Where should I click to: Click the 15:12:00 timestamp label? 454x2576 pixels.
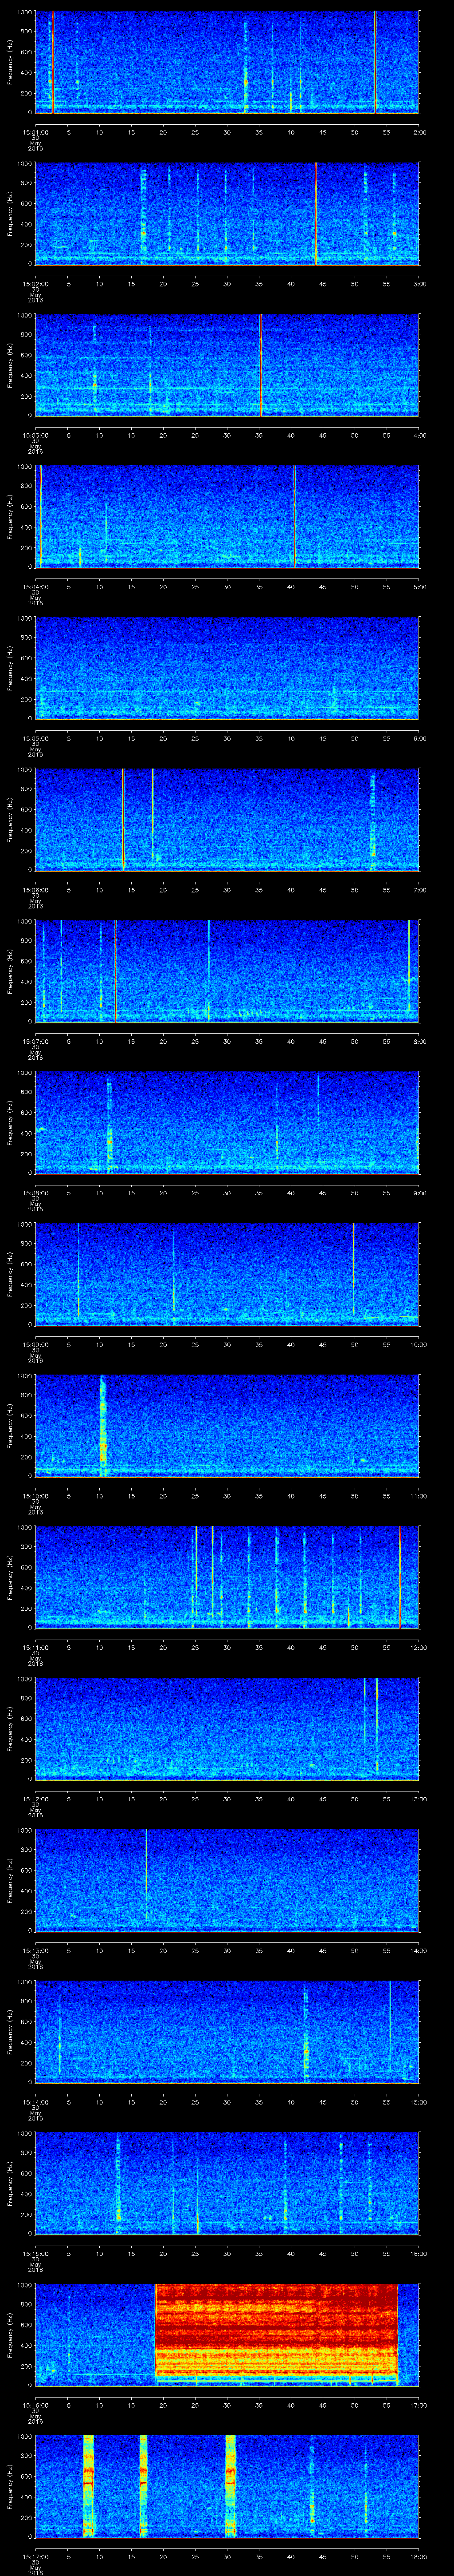[x=36, y=1798]
